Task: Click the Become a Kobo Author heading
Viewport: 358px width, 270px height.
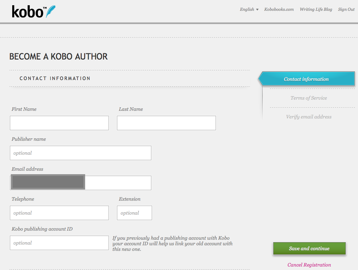Action: 59,56
